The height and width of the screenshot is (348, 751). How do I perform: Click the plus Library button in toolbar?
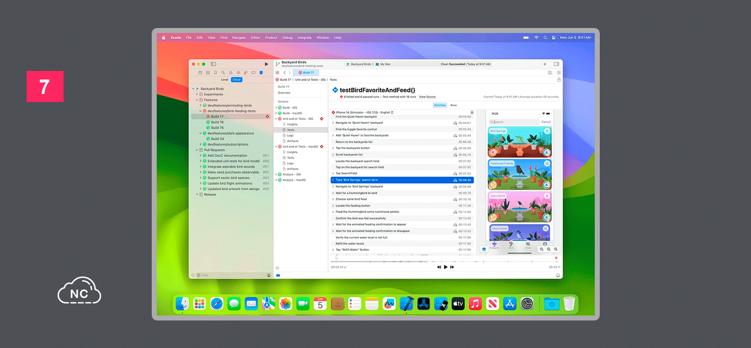(x=545, y=64)
